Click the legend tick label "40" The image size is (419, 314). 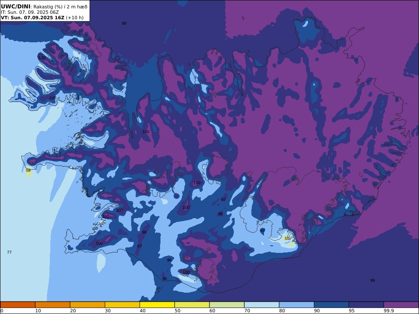[143, 311]
